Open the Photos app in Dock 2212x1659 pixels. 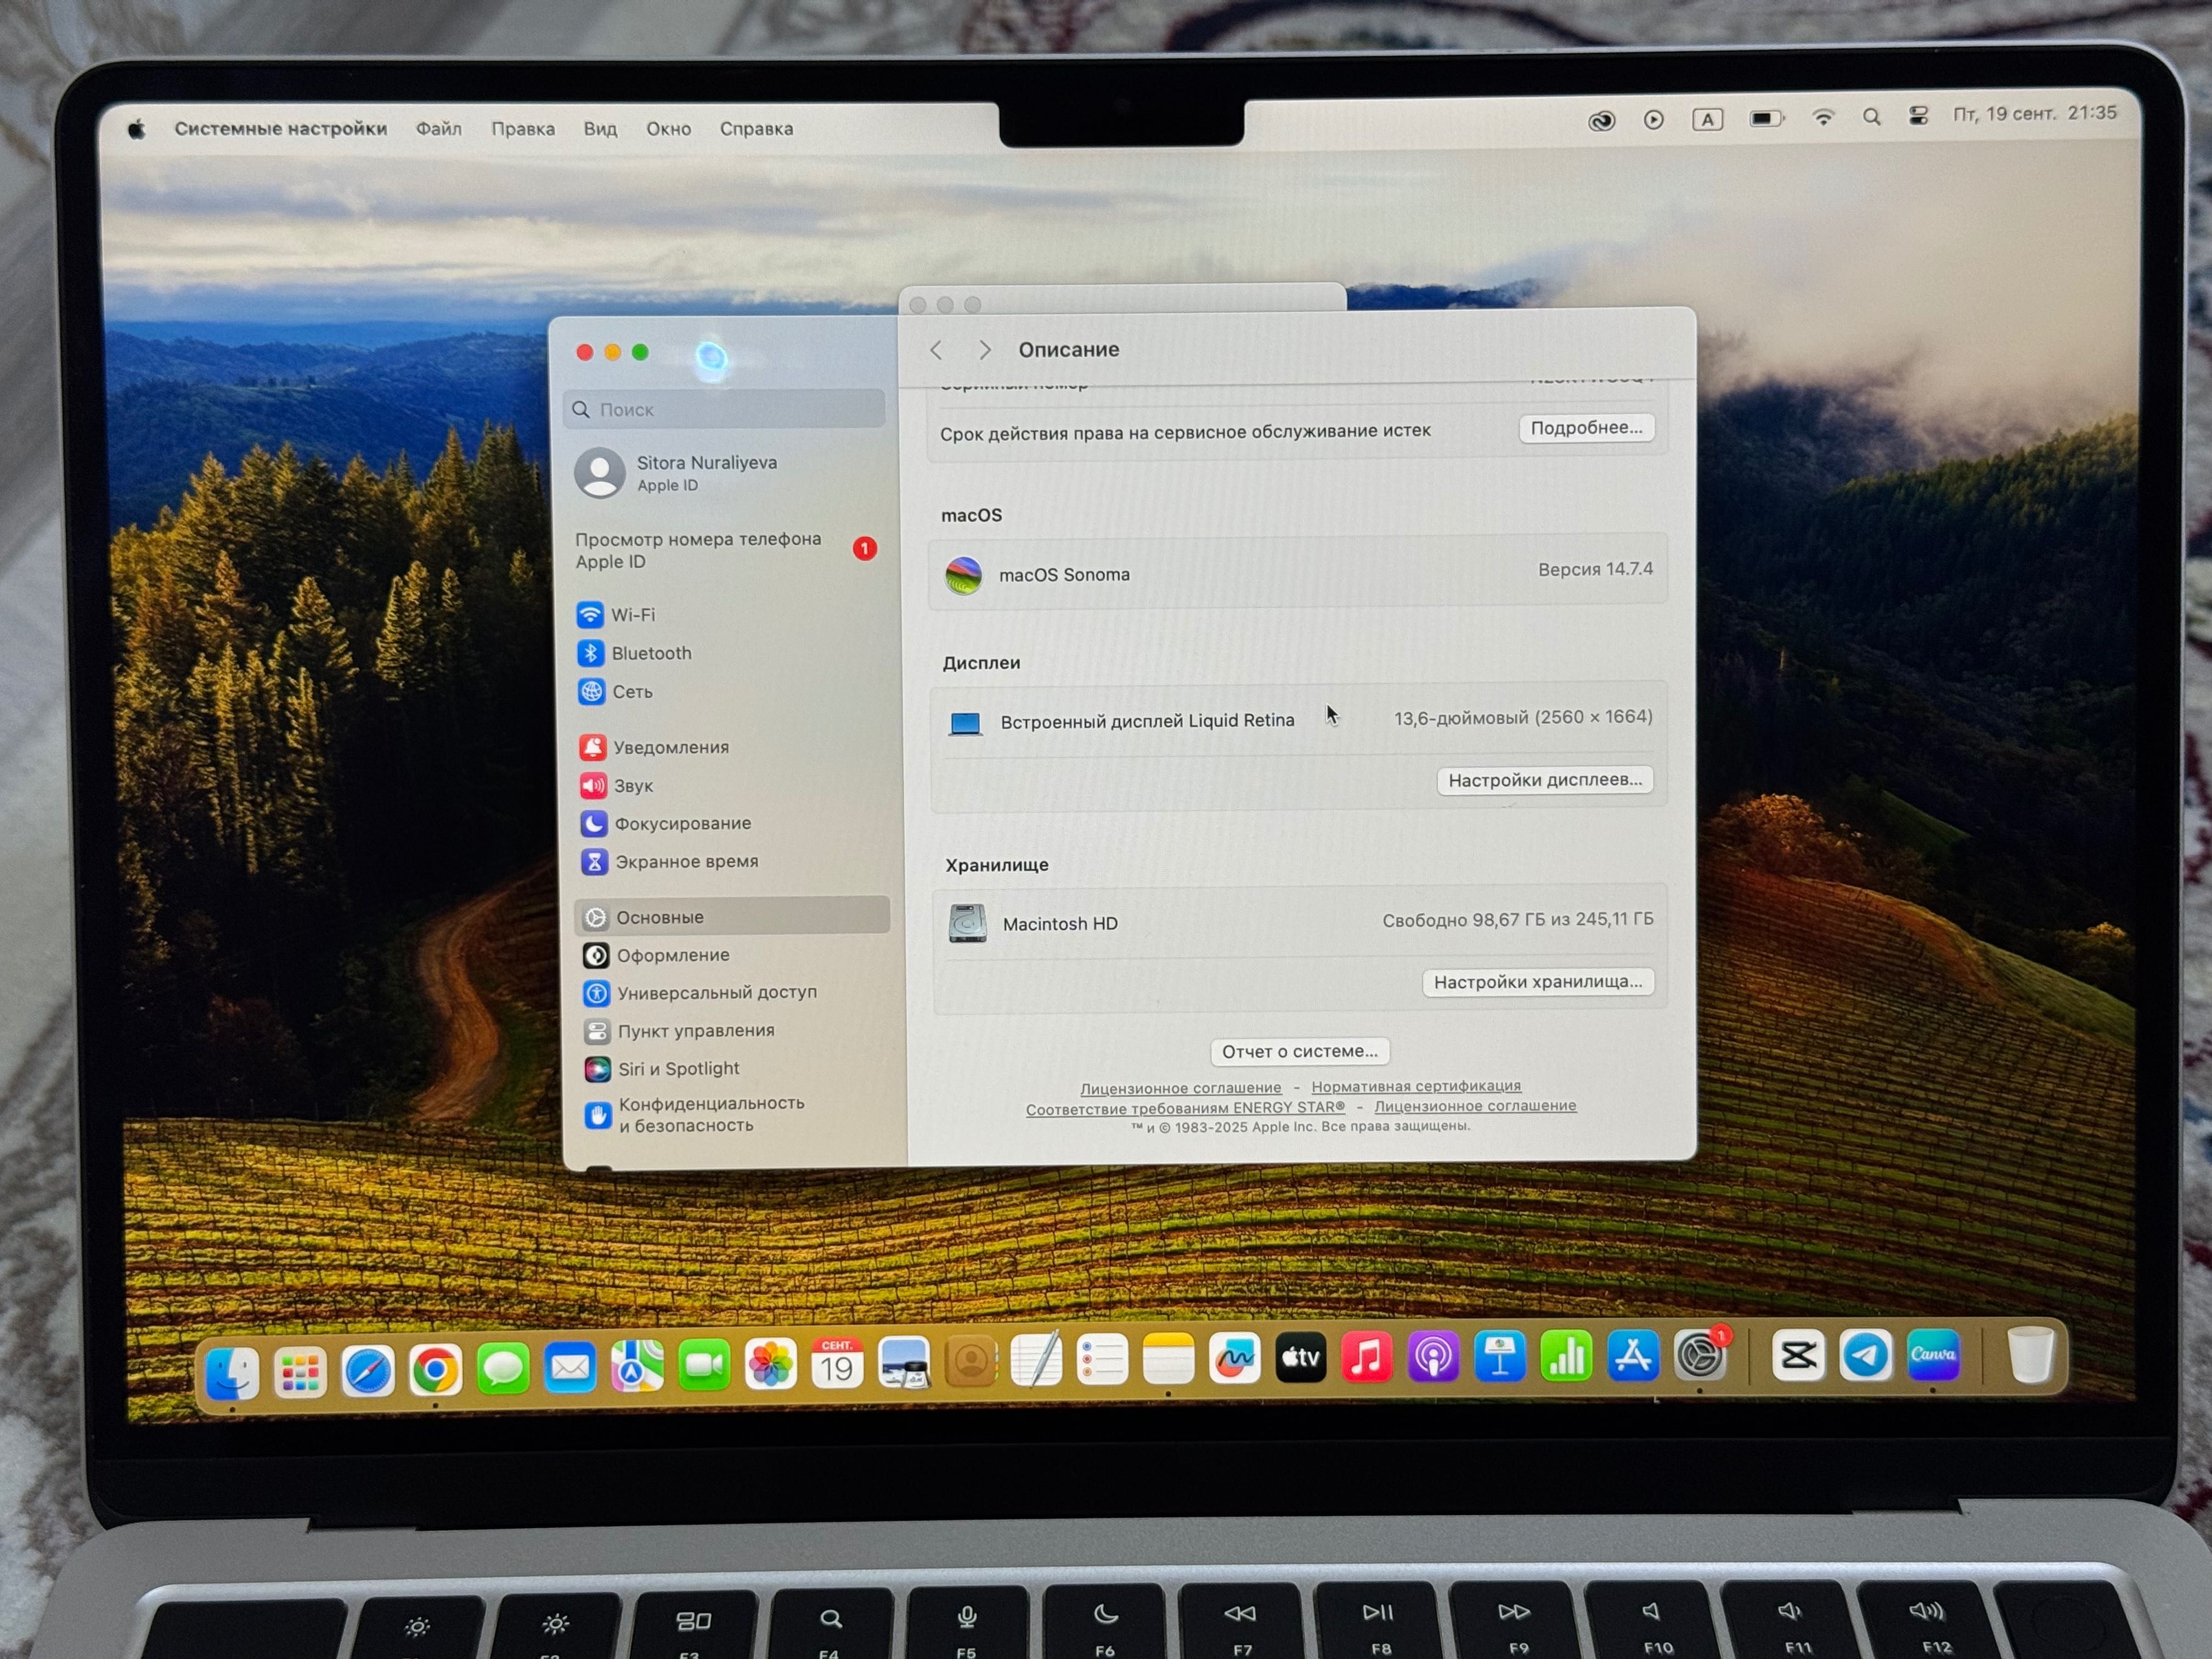771,1364
